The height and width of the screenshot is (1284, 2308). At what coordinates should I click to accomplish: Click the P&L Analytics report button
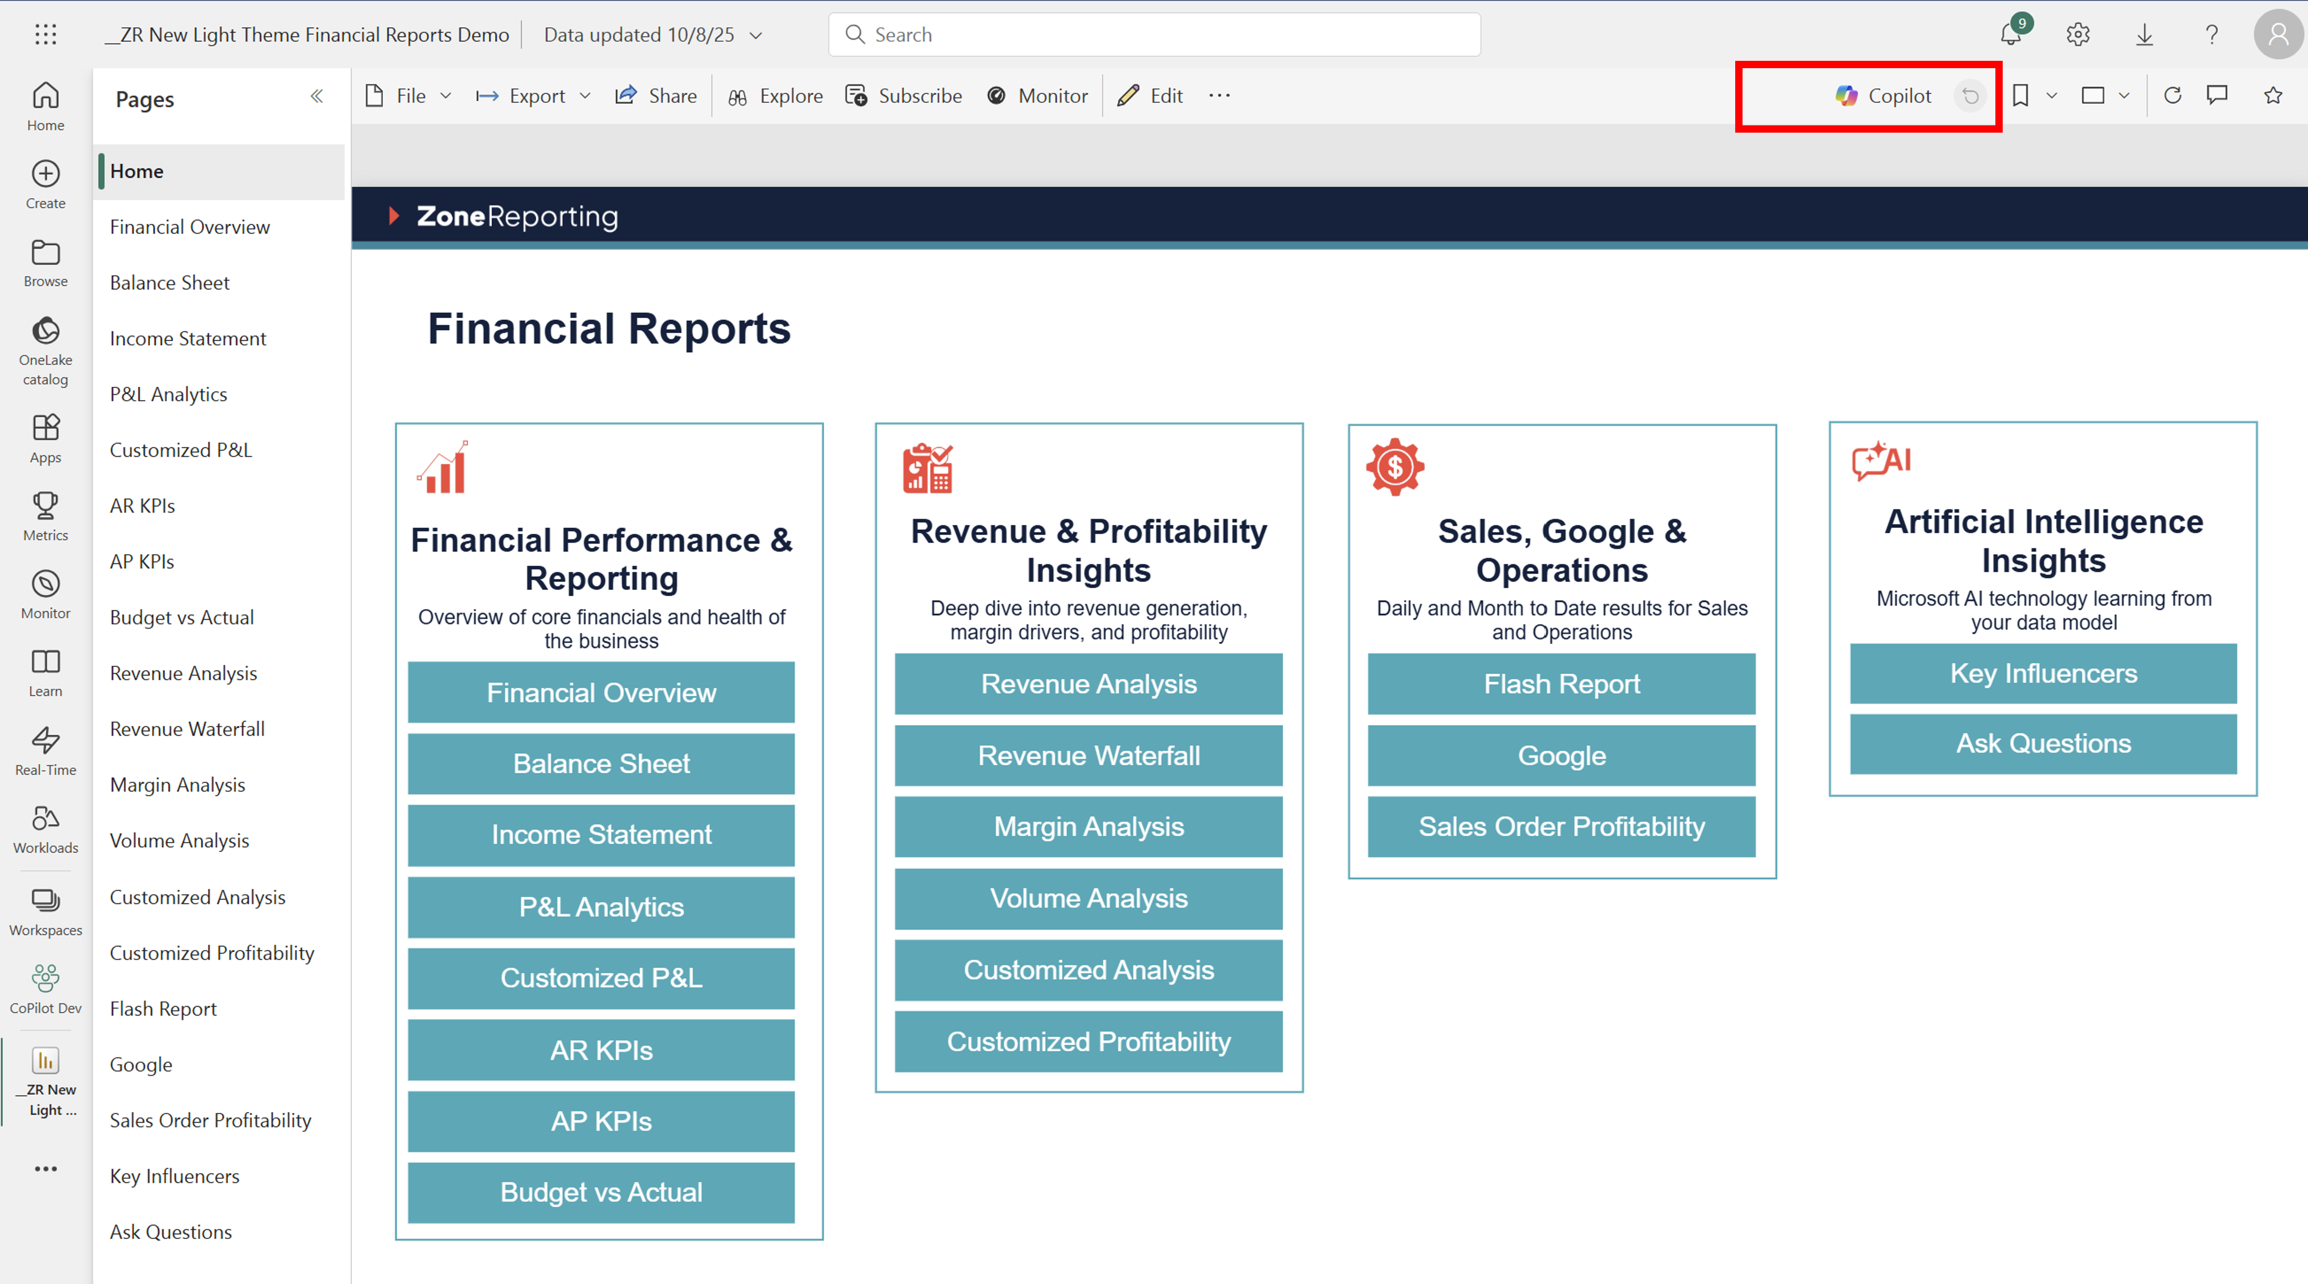(x=601, y=907)
